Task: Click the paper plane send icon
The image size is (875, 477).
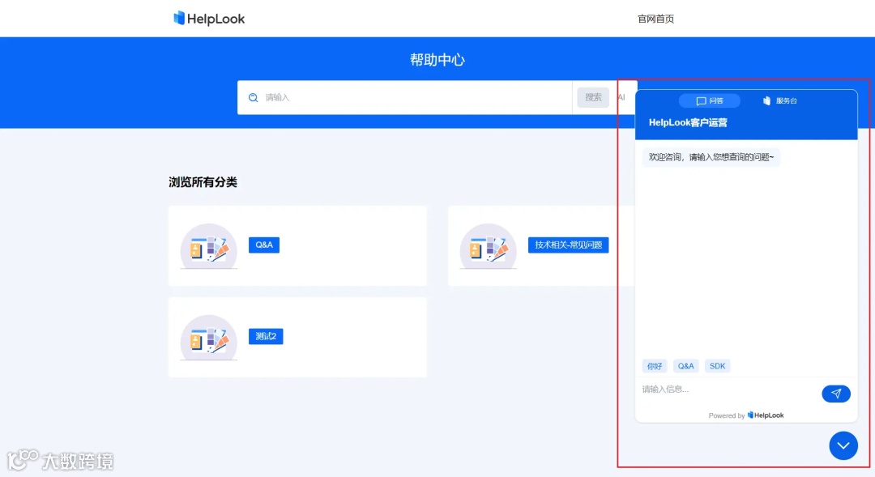Action: (x=835, y=394)
